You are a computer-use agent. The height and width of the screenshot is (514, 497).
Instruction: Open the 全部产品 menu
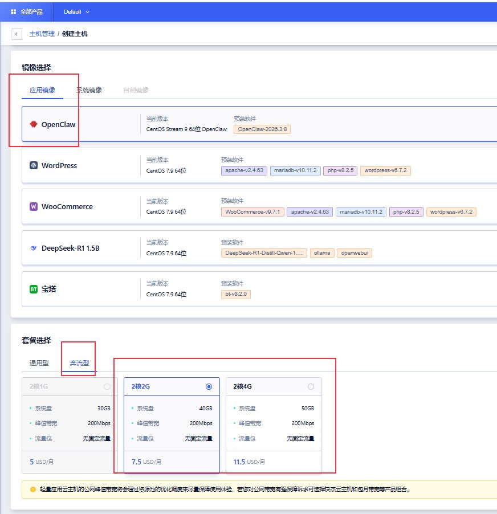coord(27,12)
